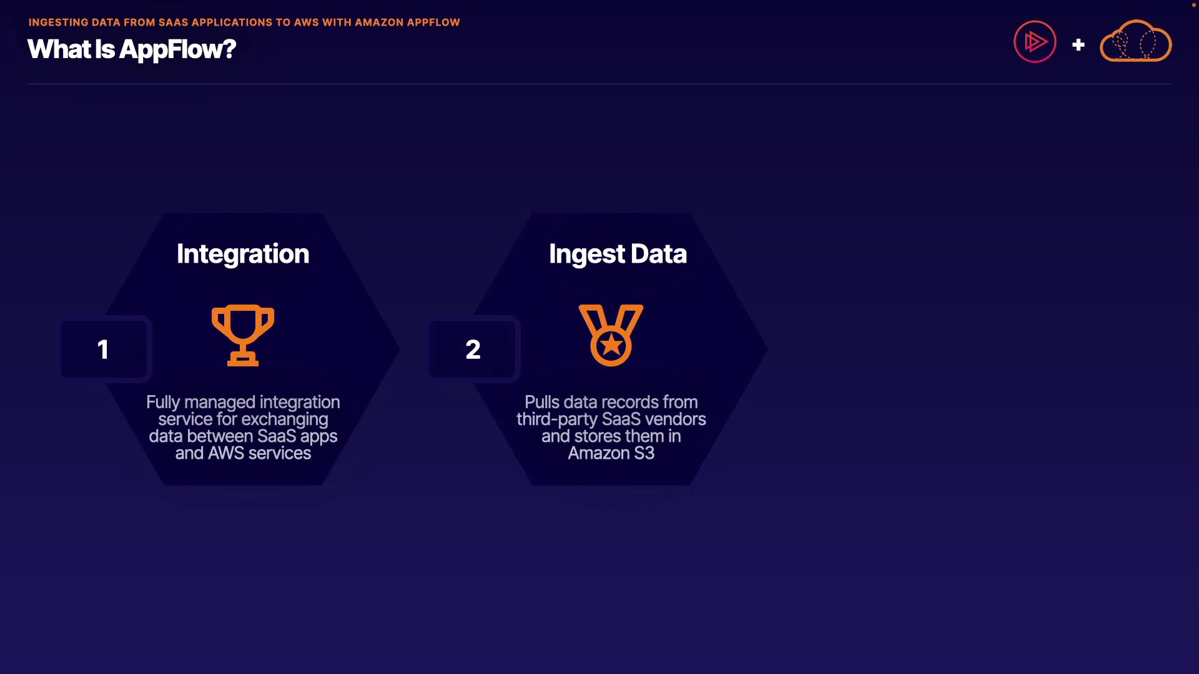Click the "and AWS services" text

243,453
